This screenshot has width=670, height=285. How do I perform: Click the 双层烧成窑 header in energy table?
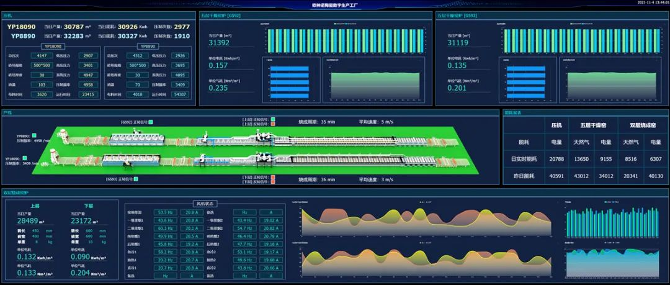click(643, 125)
